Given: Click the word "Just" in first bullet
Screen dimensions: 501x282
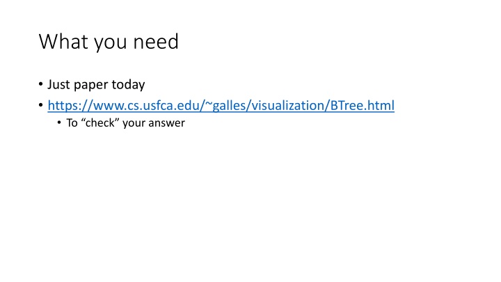Looking at the screenshot, I should coord(58,84).
